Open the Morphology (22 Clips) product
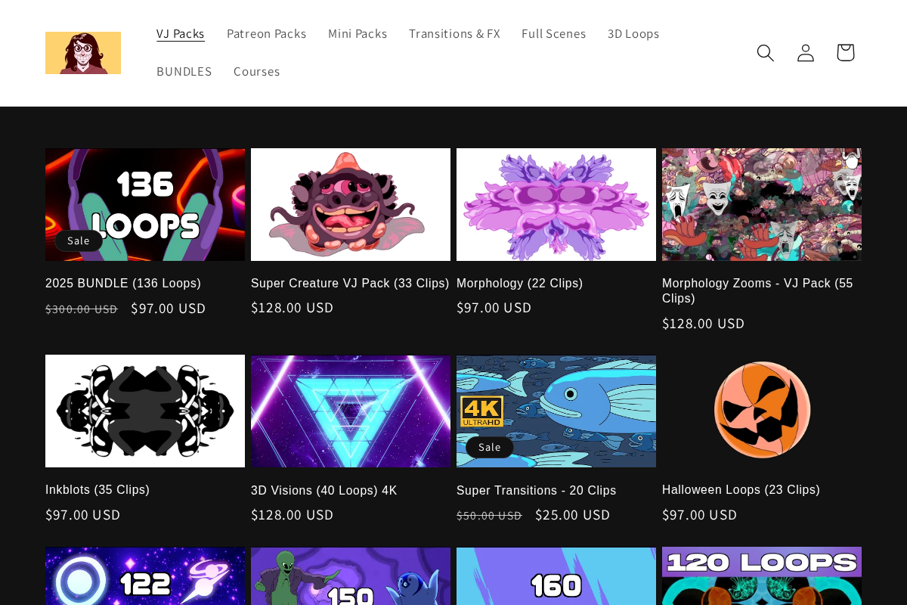The width and height of the screenshot is (907, 605). pos(519,283)
